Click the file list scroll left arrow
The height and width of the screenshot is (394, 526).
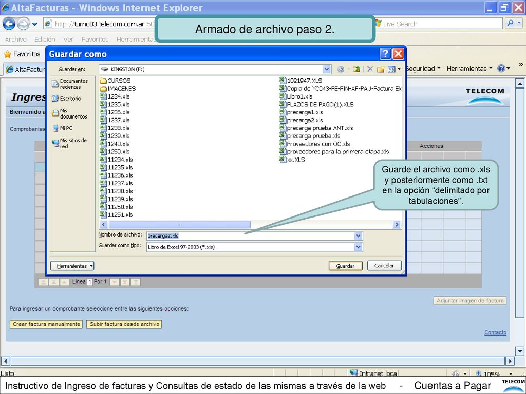click(103, 225)
